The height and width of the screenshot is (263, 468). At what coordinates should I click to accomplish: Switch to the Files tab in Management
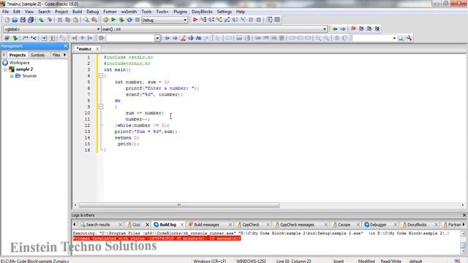pyautogui.click(x=56, y=56)
